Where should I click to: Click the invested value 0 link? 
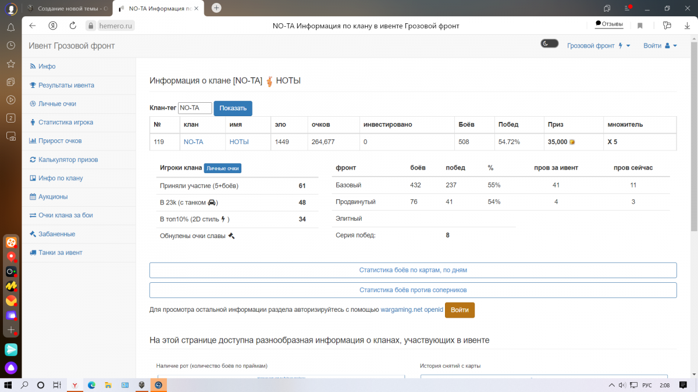[365, 142]
